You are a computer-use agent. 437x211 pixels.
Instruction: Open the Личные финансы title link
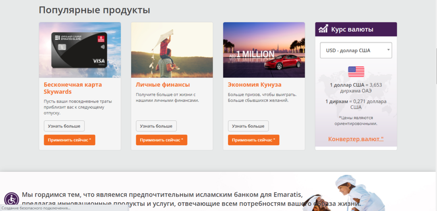tap(162, 85)
